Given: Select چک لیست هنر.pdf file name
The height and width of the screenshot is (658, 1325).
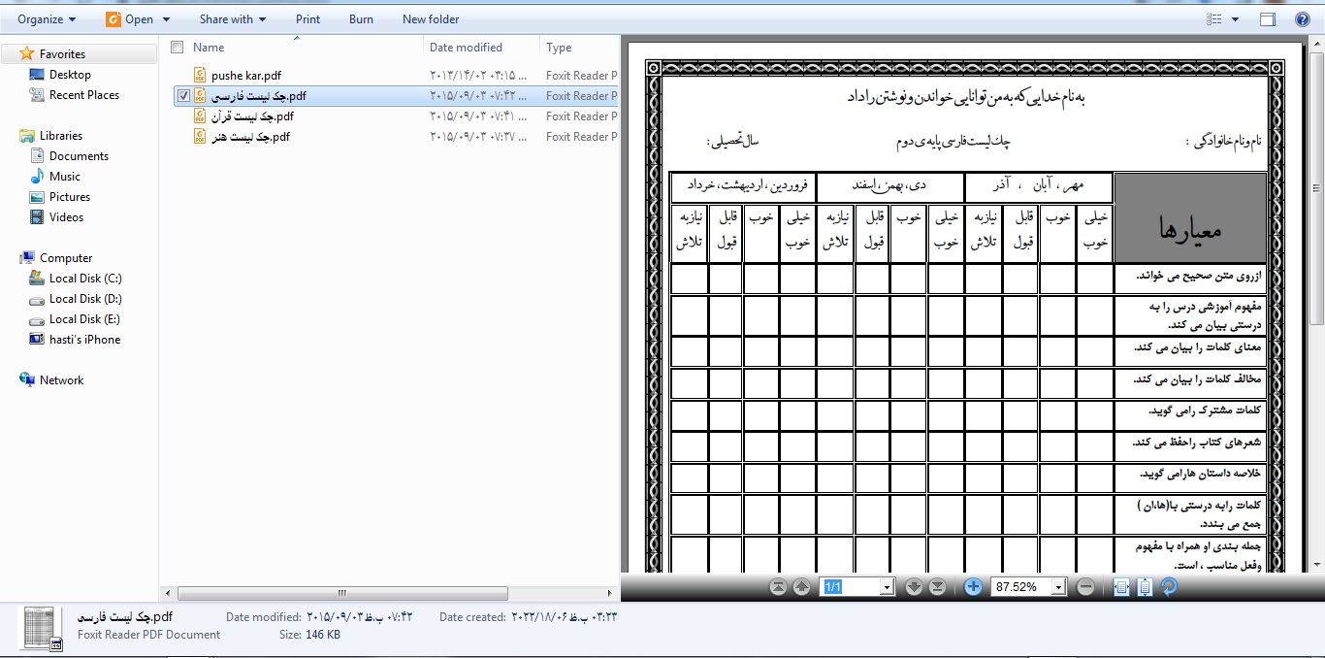Looking at the screenshot, I should click(250, 136).
